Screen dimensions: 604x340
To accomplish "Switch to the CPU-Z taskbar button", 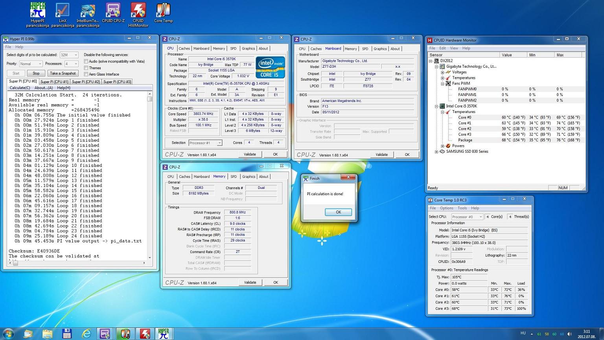I will point(105,334).
